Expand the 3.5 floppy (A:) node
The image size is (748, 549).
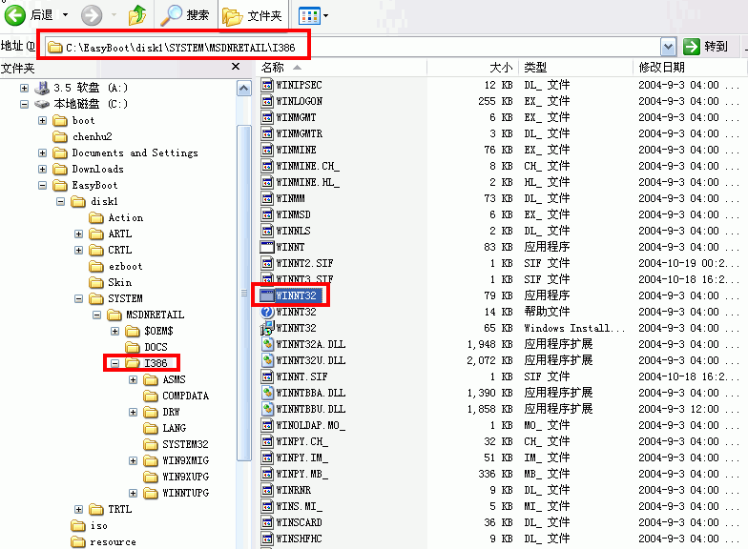(25, 88)
